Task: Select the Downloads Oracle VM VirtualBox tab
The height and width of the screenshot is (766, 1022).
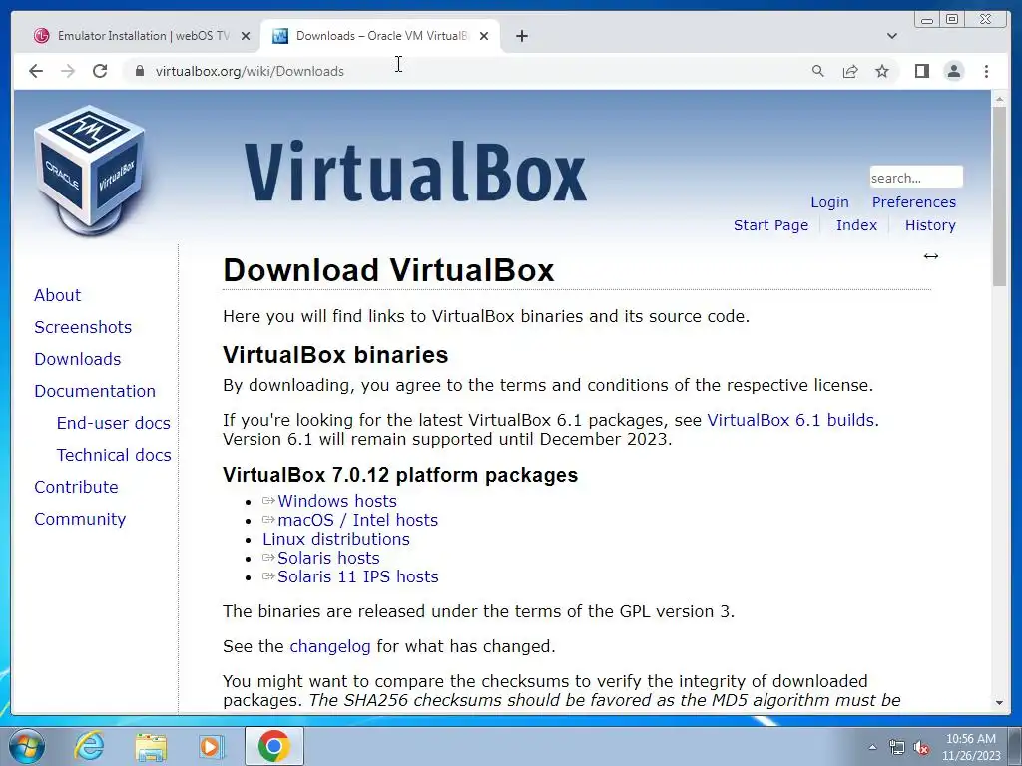Action: tap(380, 36)
